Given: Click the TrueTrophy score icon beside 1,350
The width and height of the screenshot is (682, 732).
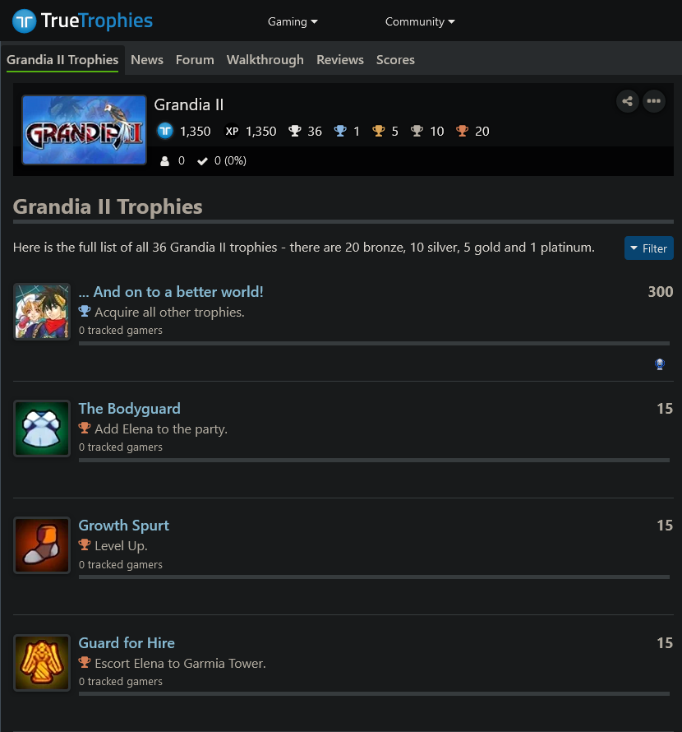Looking at the screenshot, I should 164,131.
